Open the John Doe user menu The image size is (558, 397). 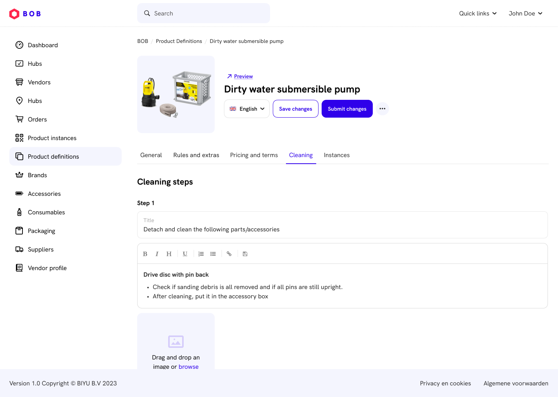pos(525,14)
